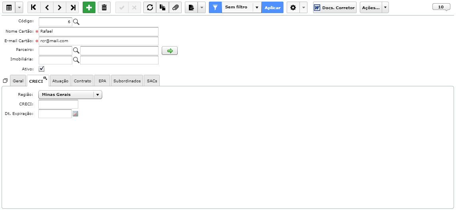Search by Código using the magnifier
Image resolution: width=456 pixels, height=210 pixels.
click(x=76, y=22)
